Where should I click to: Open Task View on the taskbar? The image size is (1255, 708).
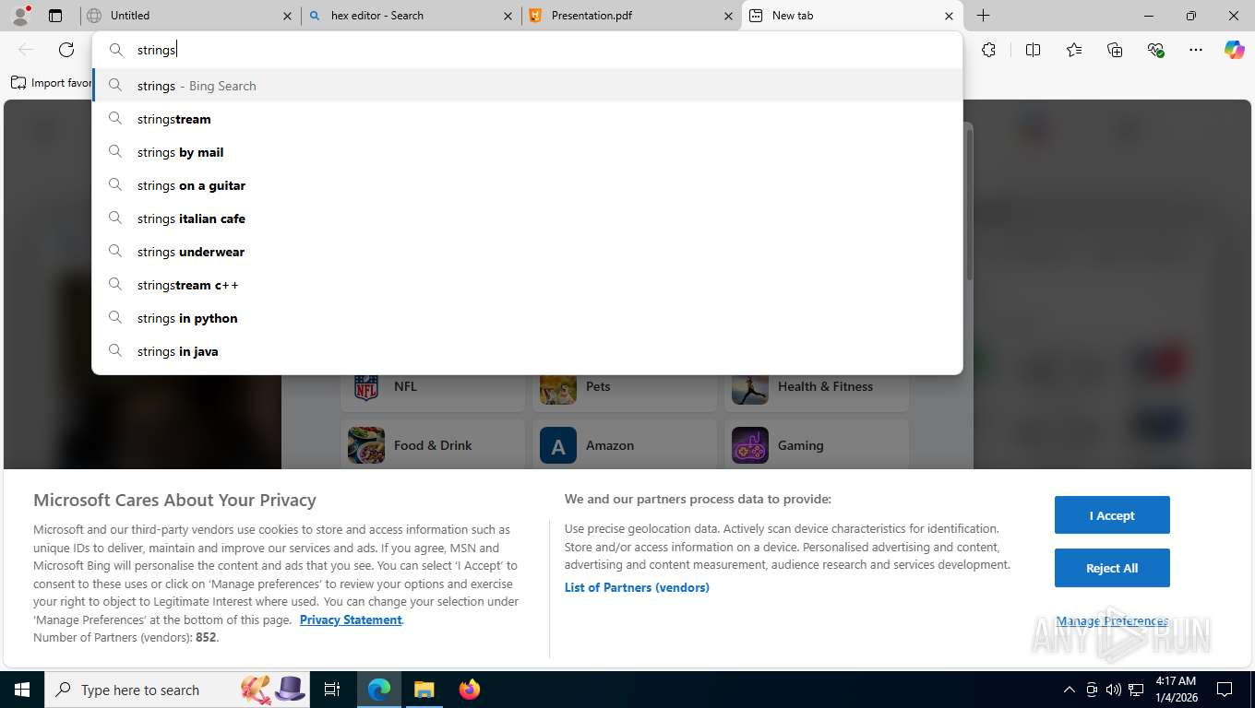[333, 690]
